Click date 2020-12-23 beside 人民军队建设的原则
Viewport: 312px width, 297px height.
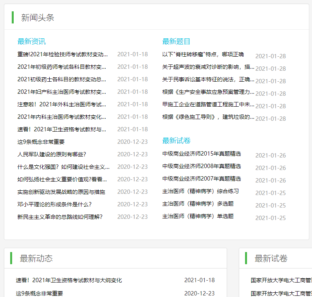[133, 154]
